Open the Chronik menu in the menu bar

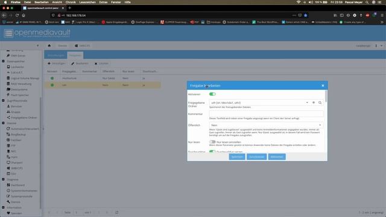click(71, 2)
